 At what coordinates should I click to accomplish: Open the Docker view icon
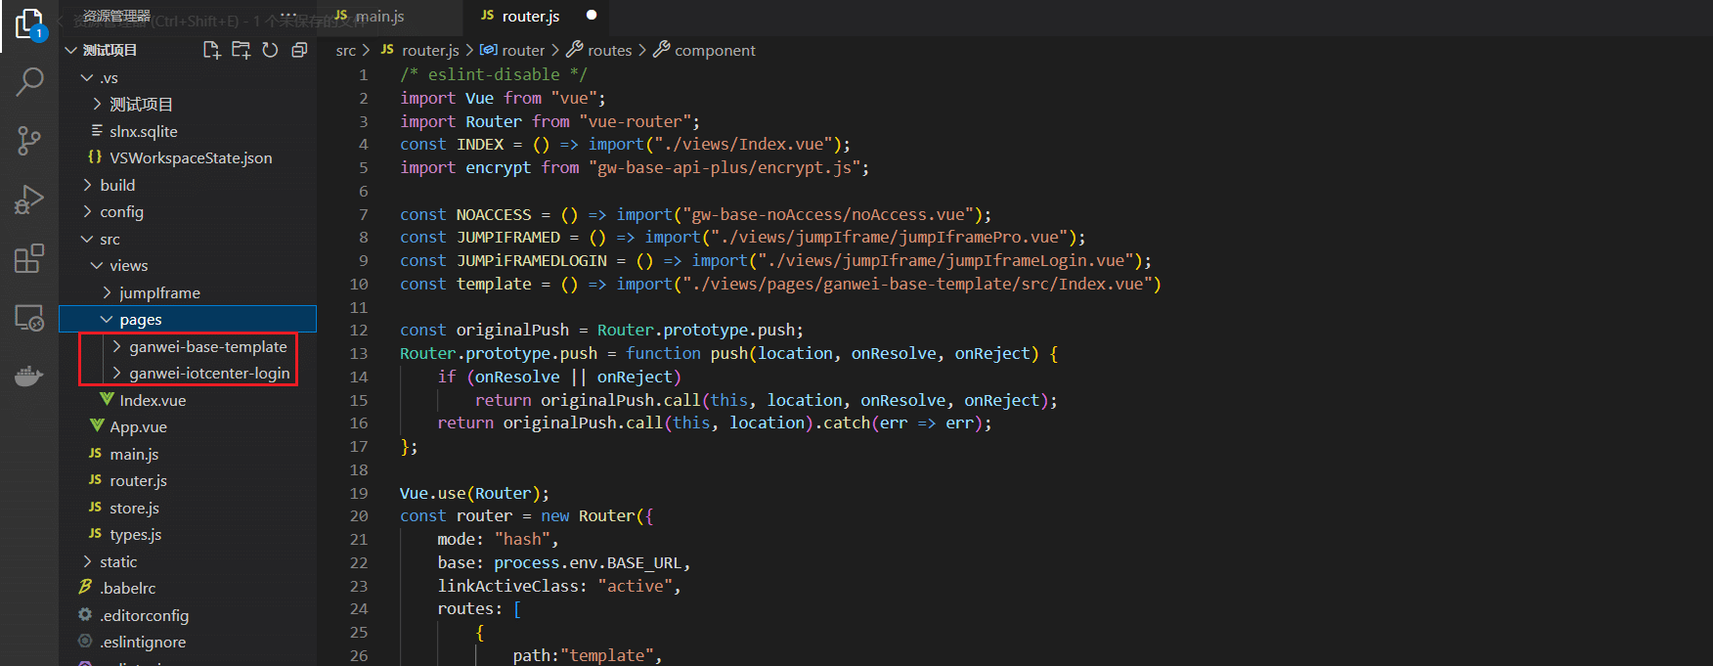coord(29,377)
